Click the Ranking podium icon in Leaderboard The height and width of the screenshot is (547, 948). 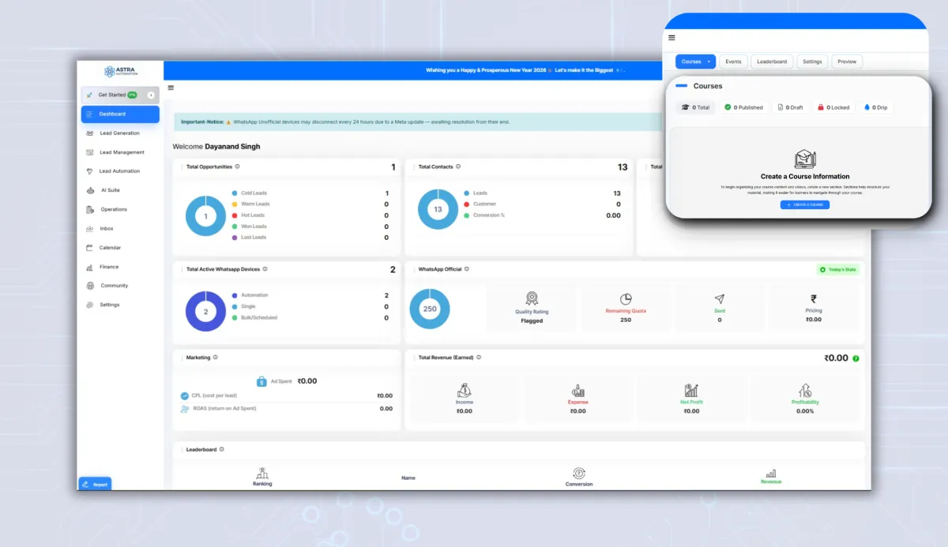(x=262, y=473)
